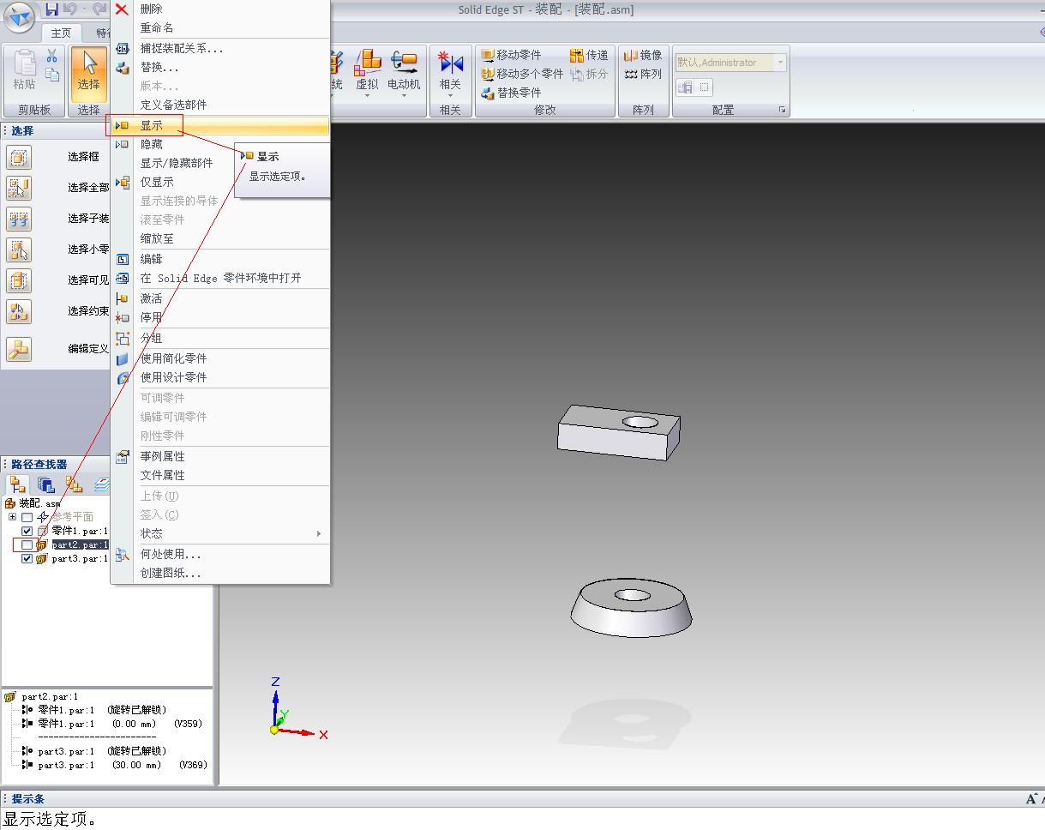Choose 创建图纸... from context menu
Image resolution: width=1045 pixels, height=830 pixels.
220,573
